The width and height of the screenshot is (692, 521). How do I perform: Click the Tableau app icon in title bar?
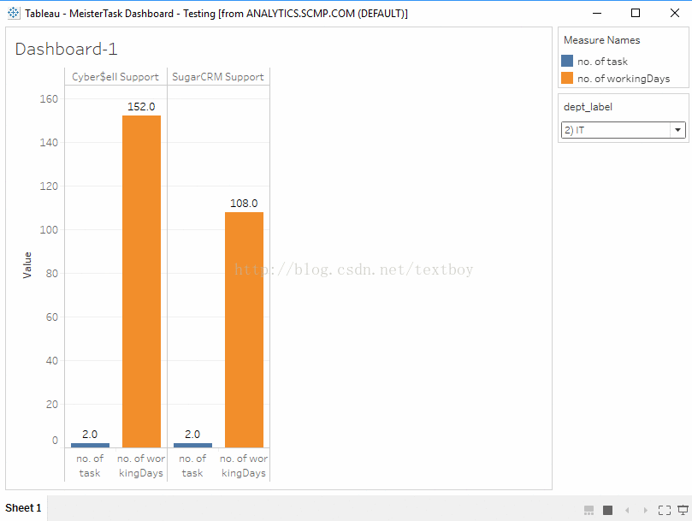click(x=13, y=13)
